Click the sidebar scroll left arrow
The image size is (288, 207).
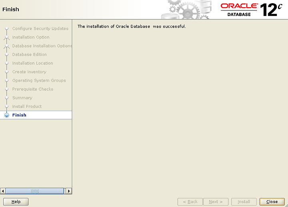tap(3, 191)
